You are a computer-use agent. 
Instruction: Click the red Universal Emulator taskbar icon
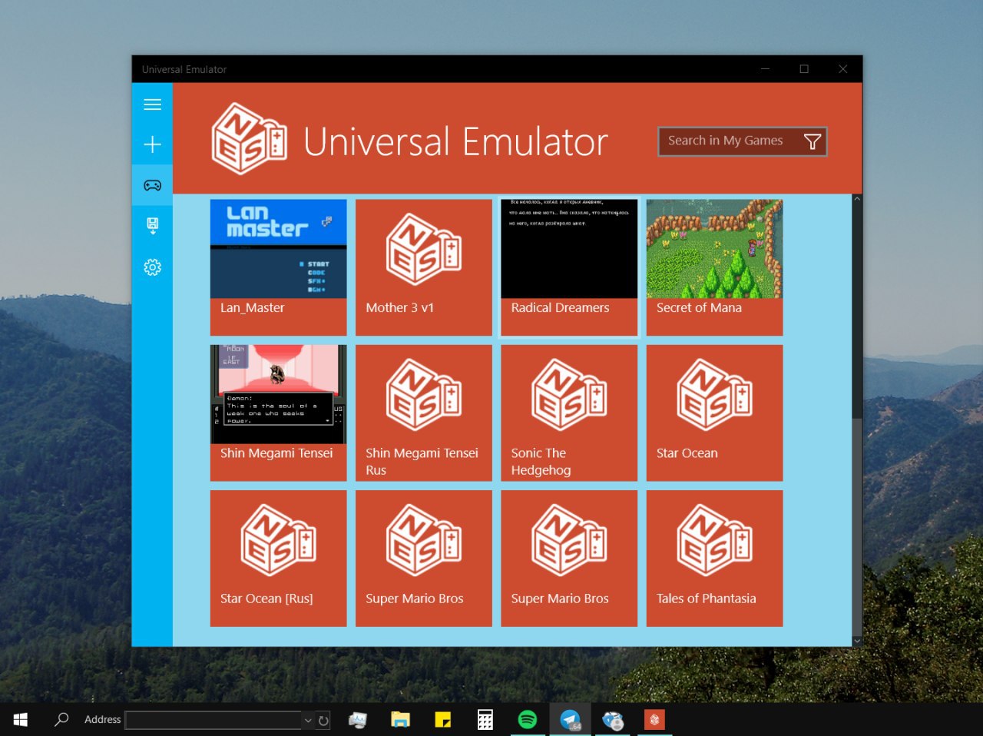[654, 720]
